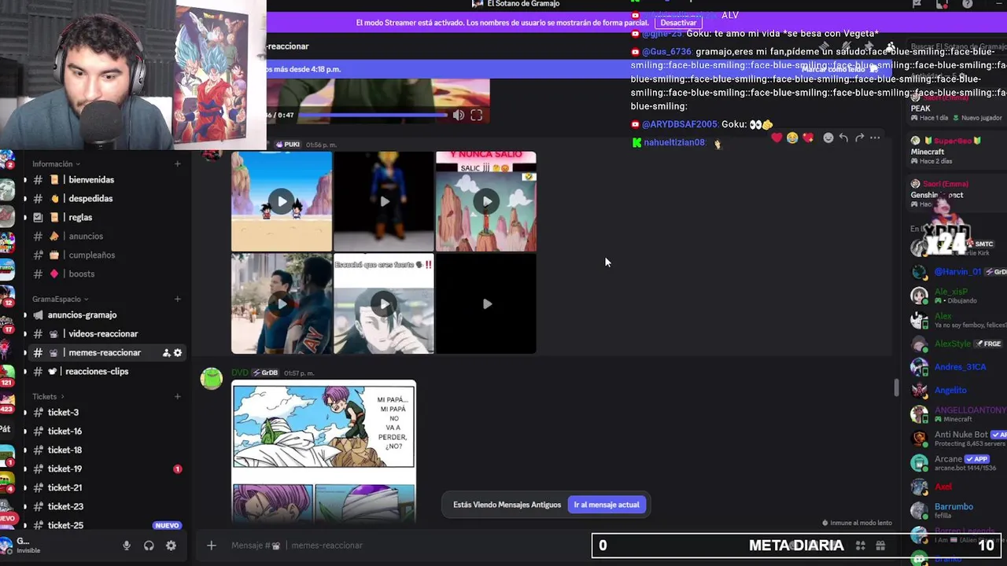Image resolution: width=1007 pixels, height=566 pixels.
Task: Mute the microphone in user panel
Action: click(127, 546)
